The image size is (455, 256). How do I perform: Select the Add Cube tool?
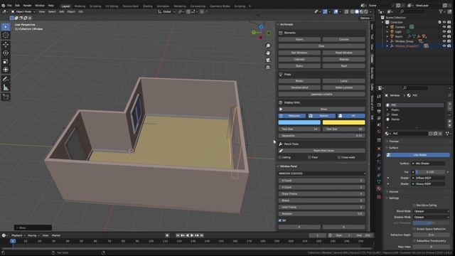pyautogui.click(x=6, y=97)
